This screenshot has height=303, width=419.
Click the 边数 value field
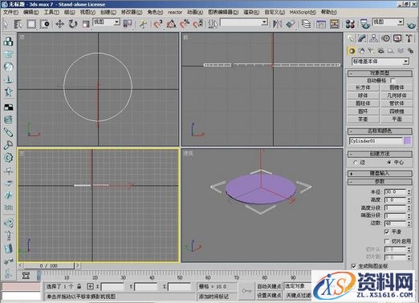click(395, 223)
